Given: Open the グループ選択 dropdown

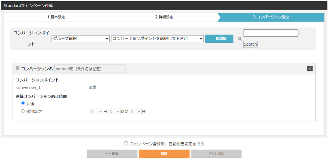Looking at the screenshot, I should (x=81, y=39).
